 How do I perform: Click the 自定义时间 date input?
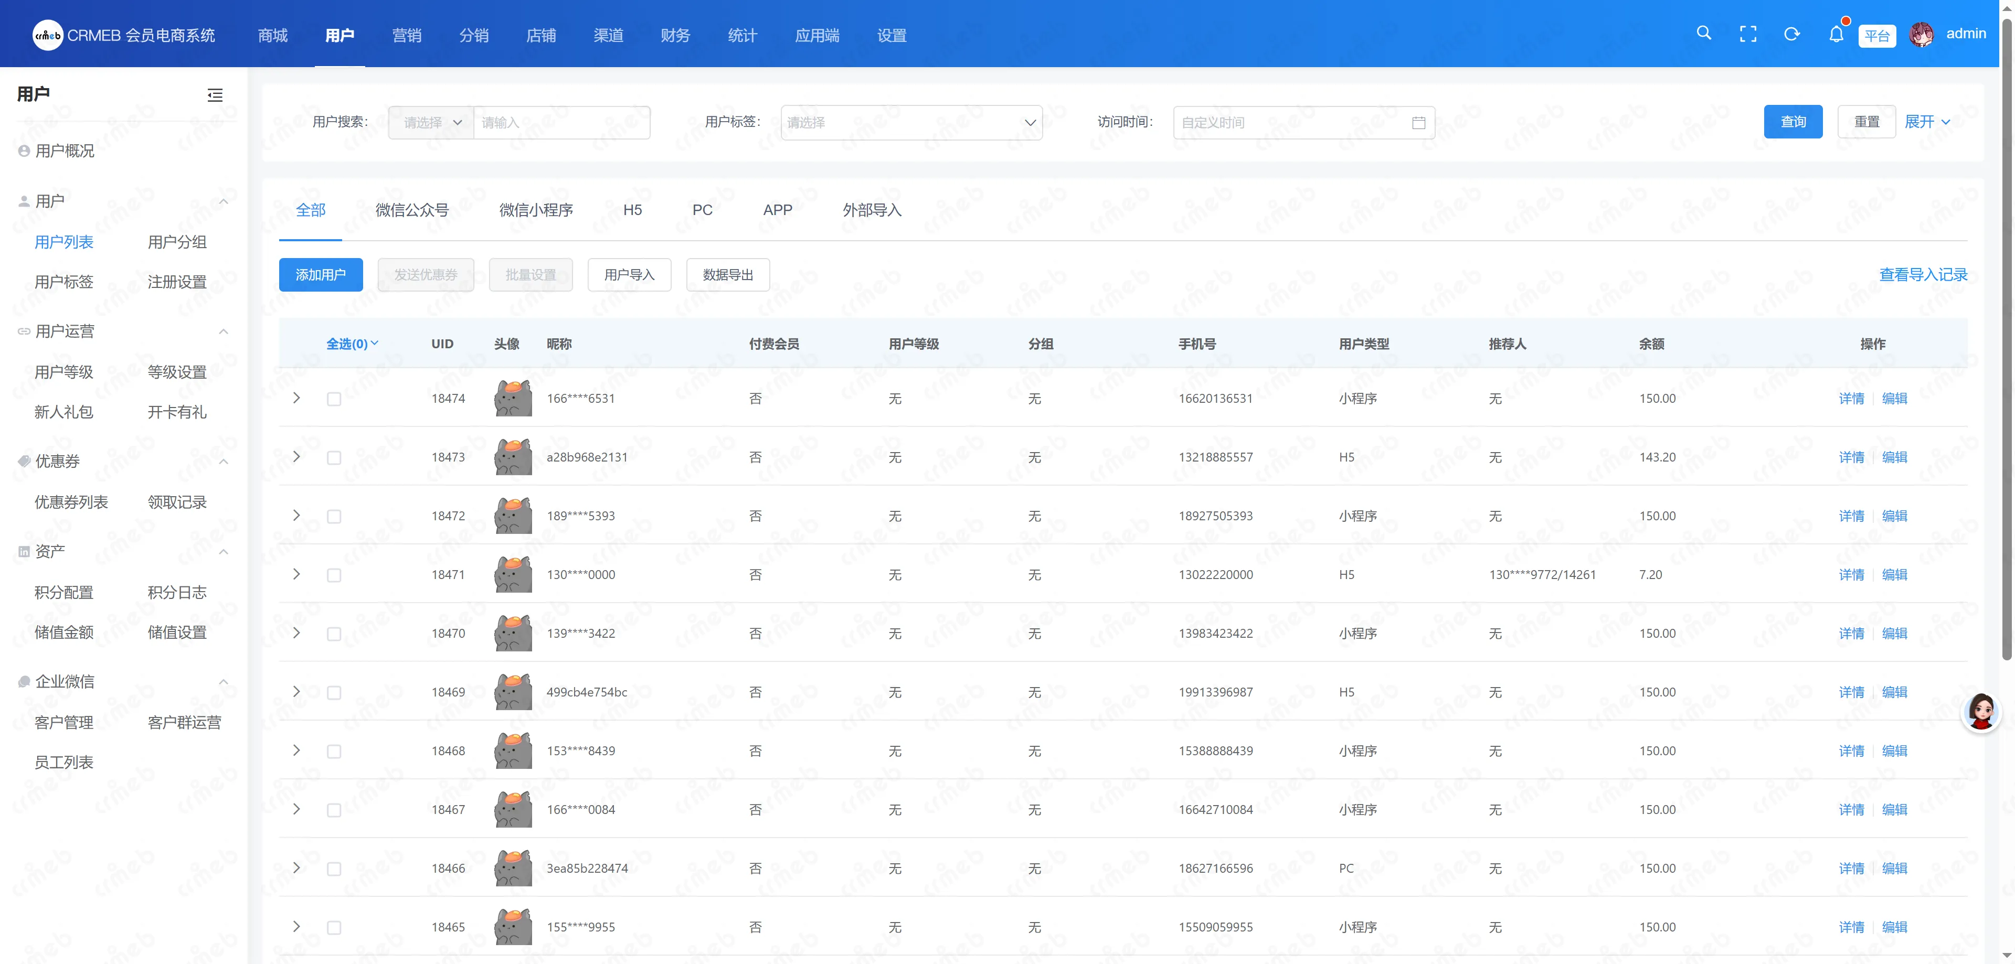pos(1303,123)
